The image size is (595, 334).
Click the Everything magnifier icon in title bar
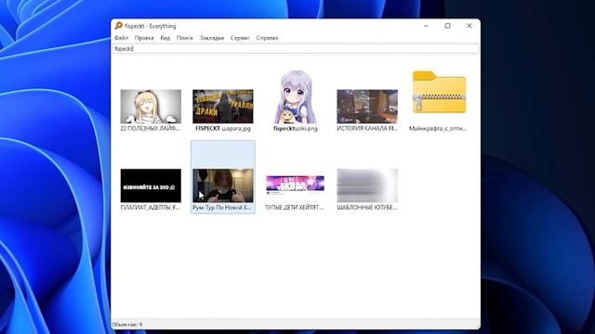click(x=118, y=26)
